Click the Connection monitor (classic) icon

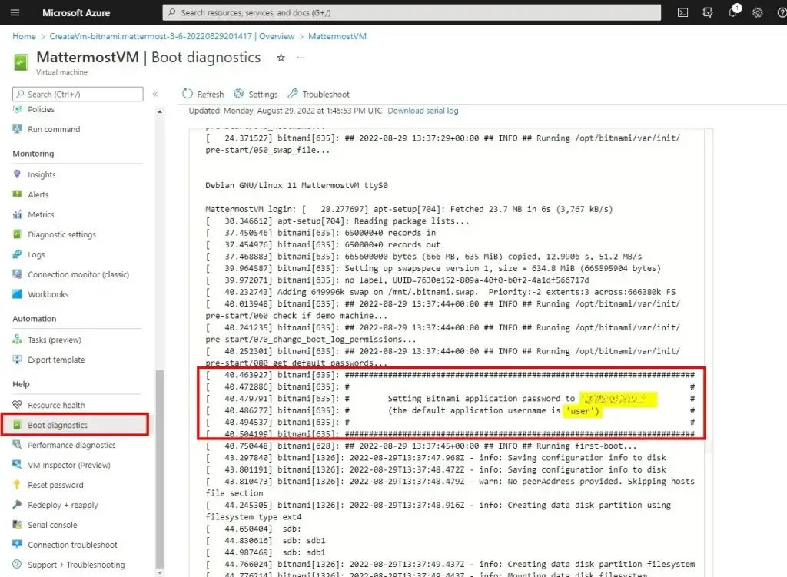17,274
